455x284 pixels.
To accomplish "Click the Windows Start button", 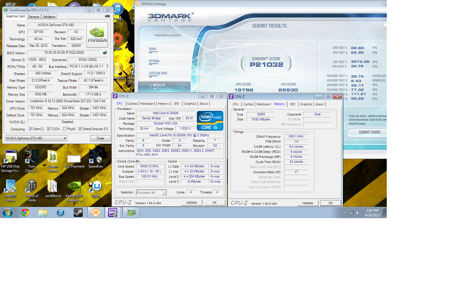I will point(8,212).
